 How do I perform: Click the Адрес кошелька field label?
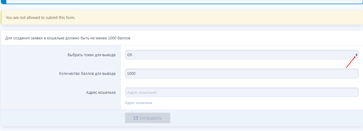coord(101,92)
